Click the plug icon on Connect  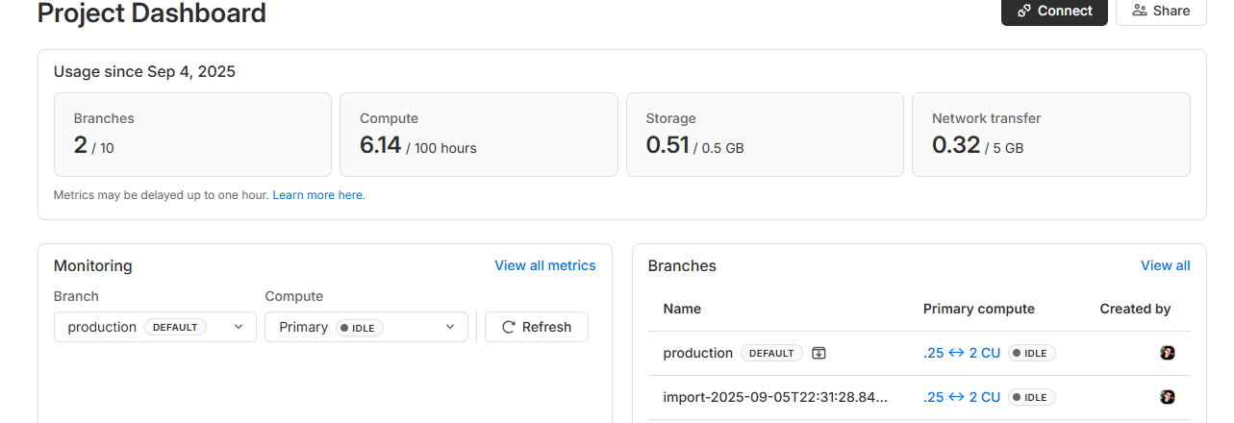click(x=1024, y=11)
